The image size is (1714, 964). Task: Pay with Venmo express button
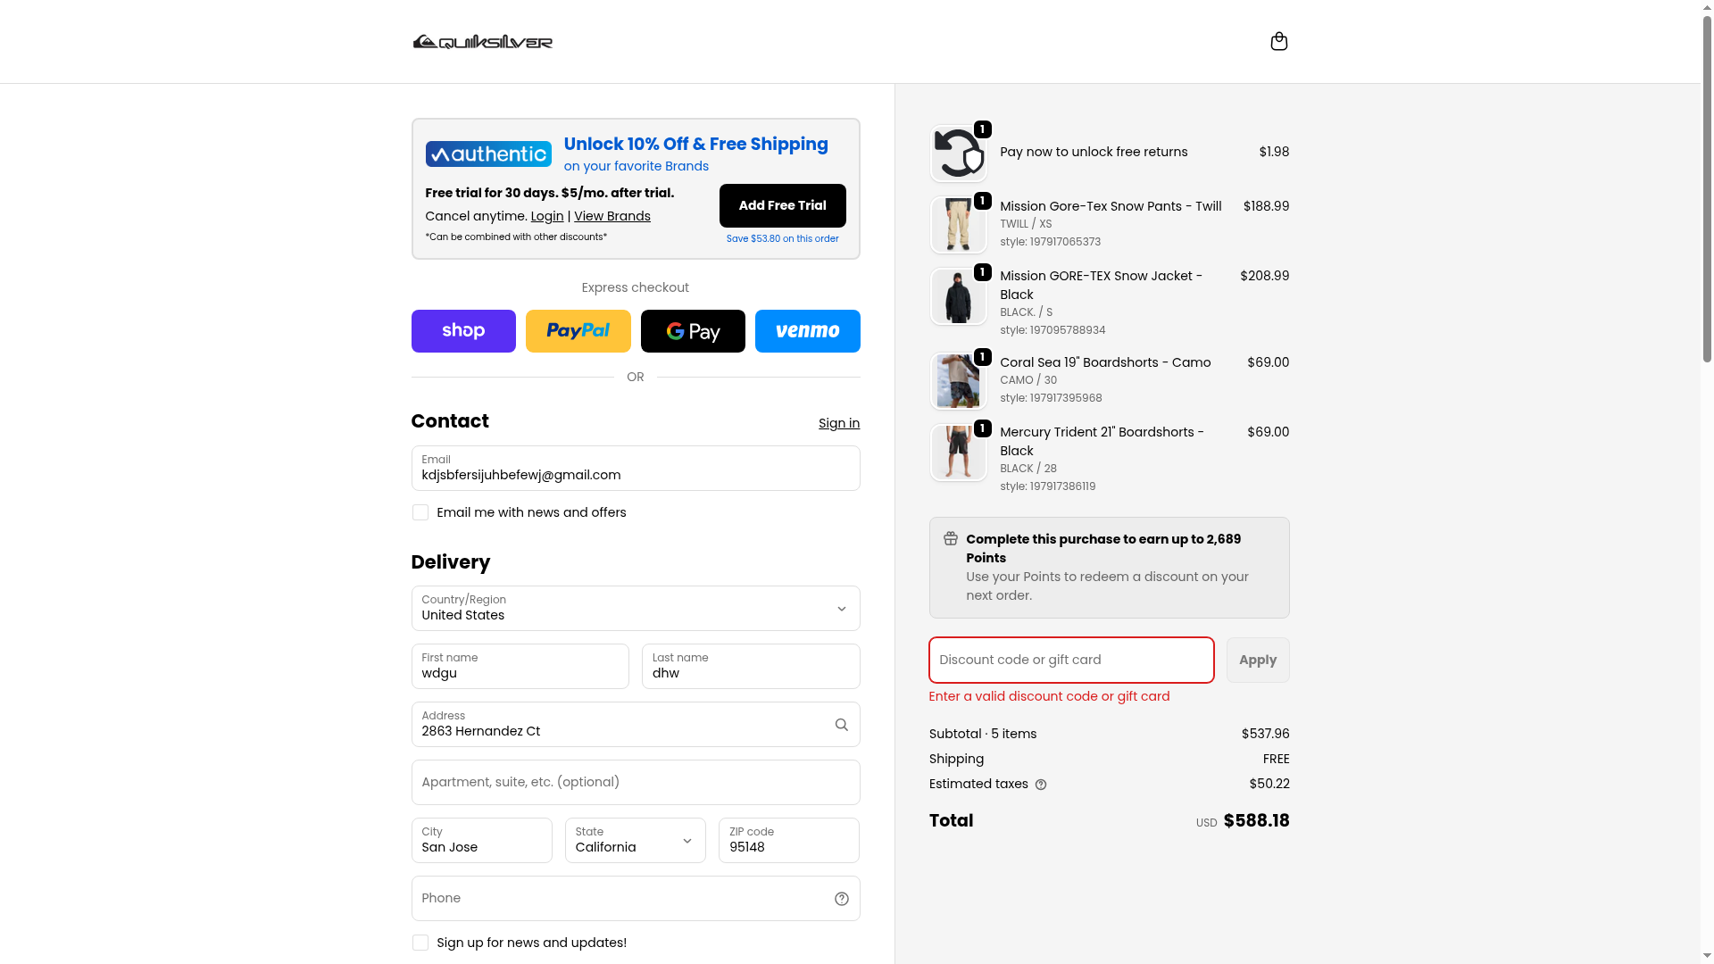tap(807, 331)
